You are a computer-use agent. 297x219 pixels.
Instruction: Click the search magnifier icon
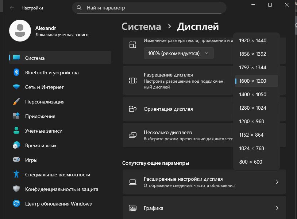79,8
